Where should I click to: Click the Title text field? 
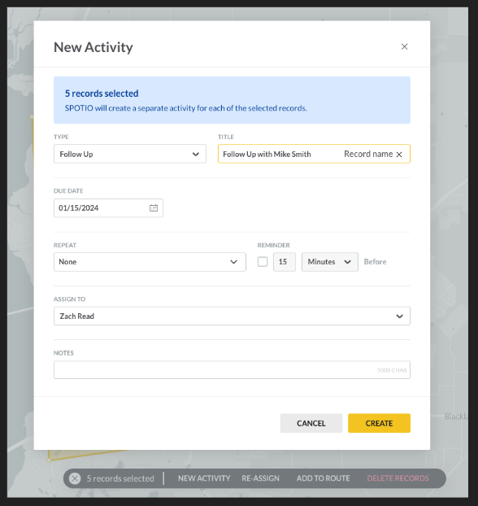(x=280, y=154)
